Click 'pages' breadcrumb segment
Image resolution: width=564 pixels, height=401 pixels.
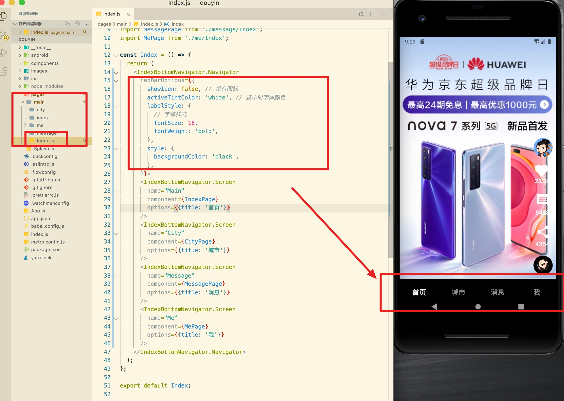click(104, 24)
